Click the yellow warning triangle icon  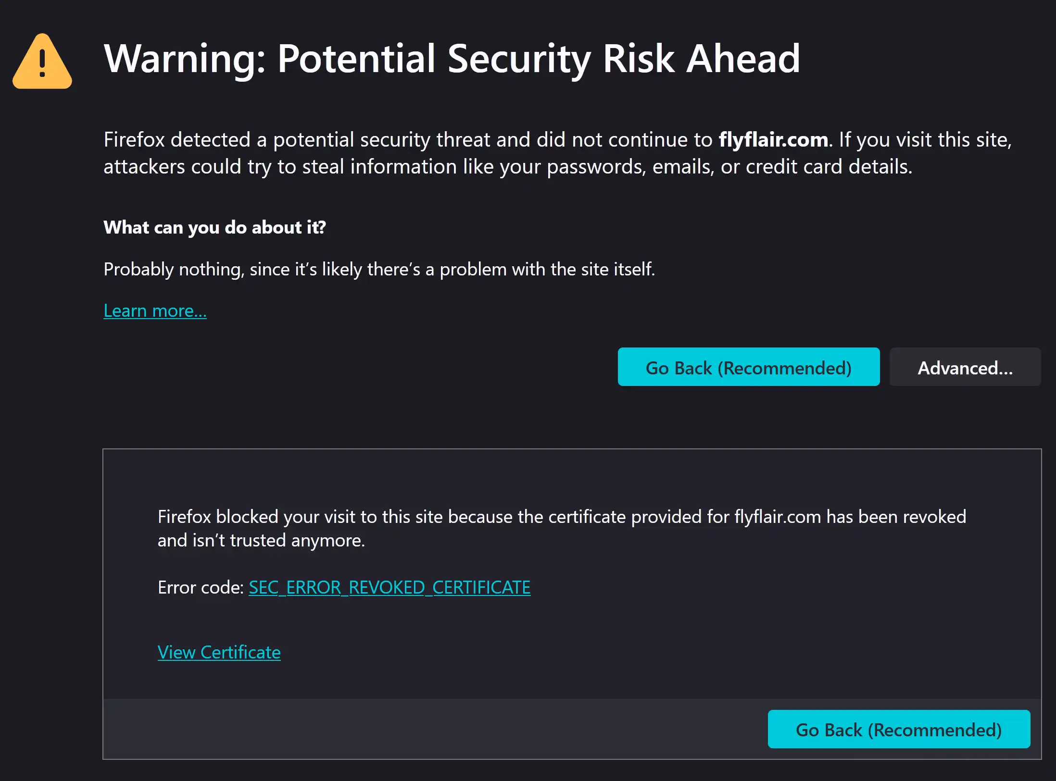point(42,62)
